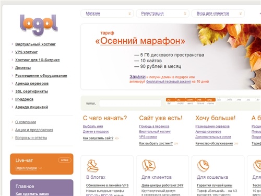Click the box icon above 'В блогах'
The image size is (261, 196).
[x=92, y=166]
